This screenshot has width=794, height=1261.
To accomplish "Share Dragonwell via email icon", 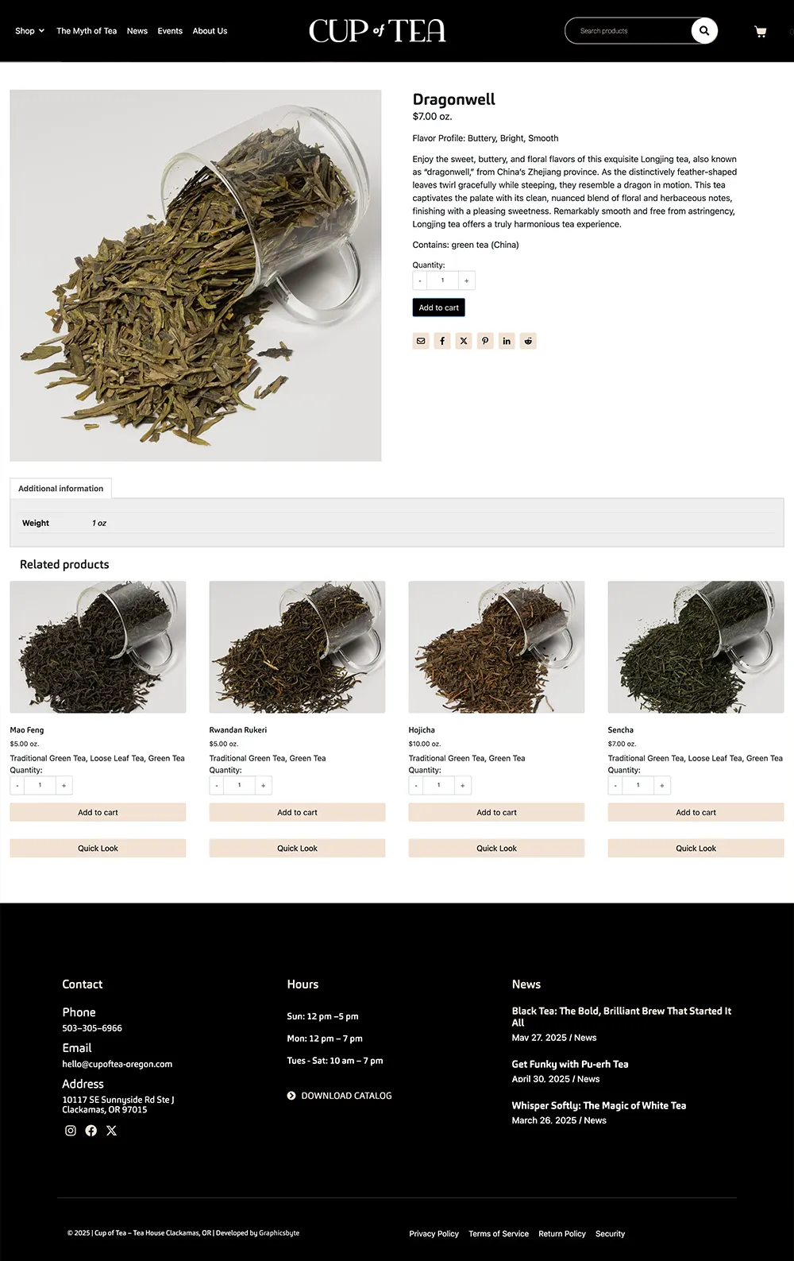I will click(421, 341).
